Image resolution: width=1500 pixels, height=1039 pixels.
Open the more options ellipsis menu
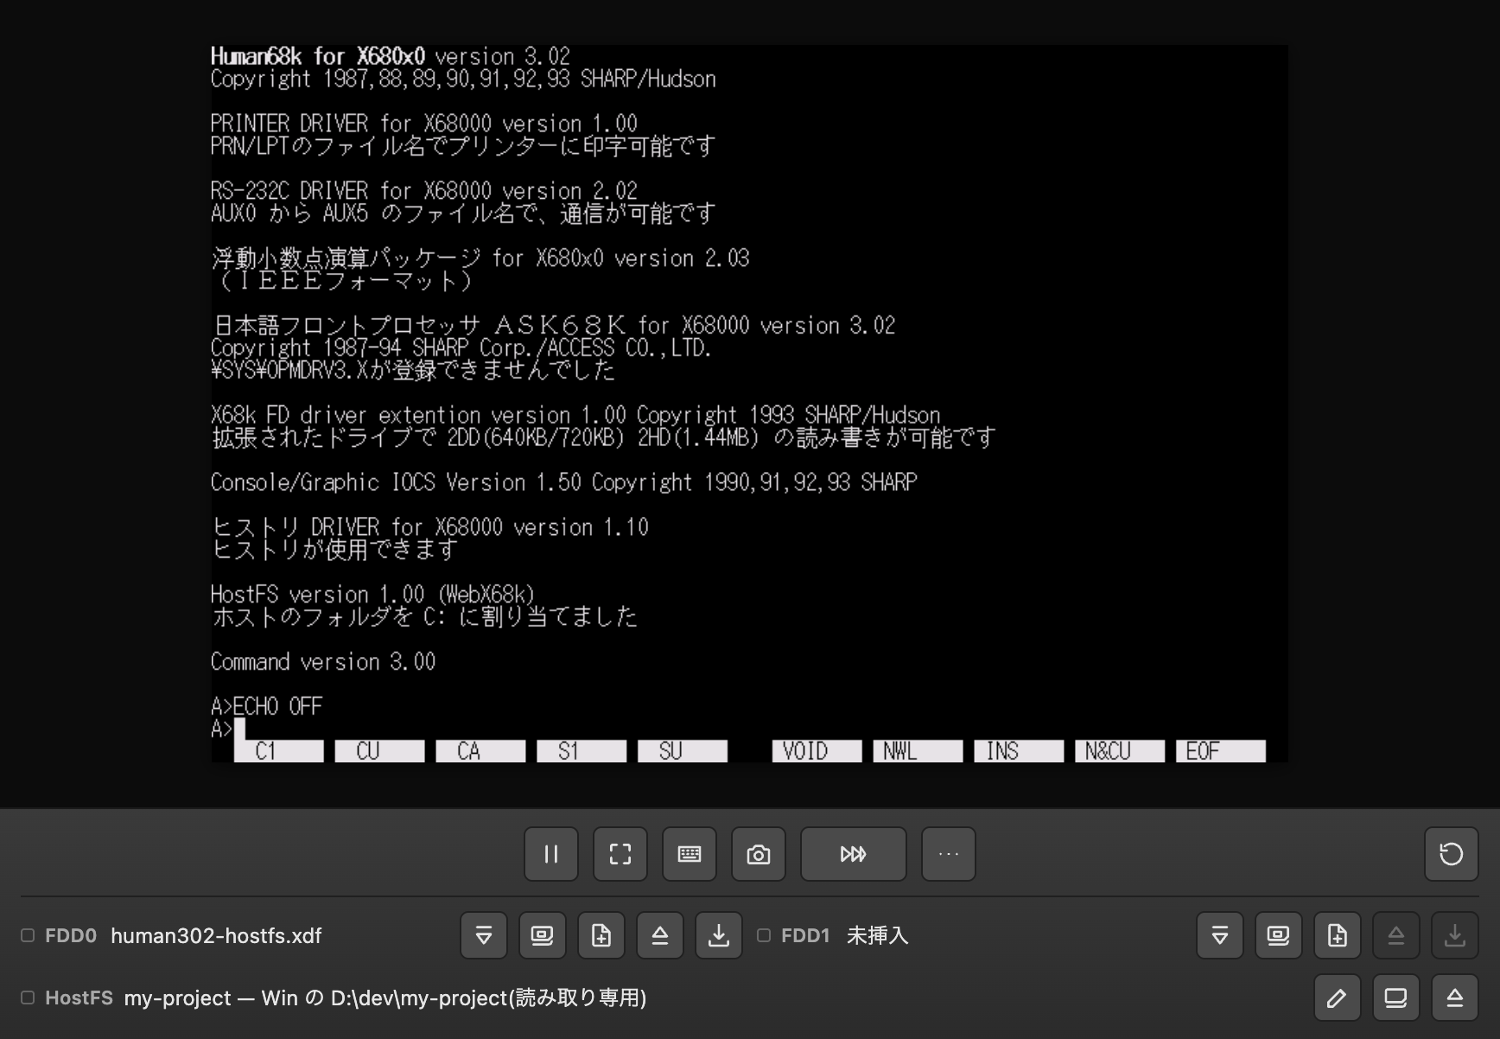(949, 854)
